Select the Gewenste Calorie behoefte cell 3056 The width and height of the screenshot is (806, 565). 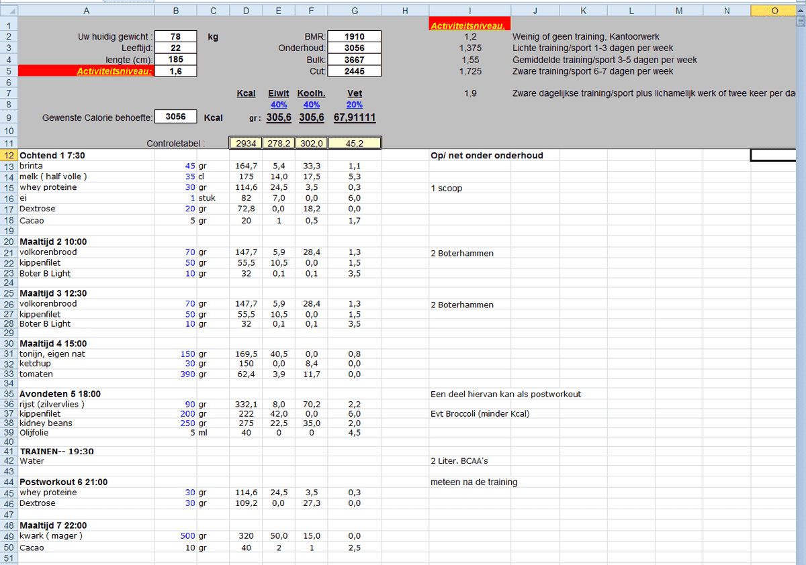coord(175,116)
